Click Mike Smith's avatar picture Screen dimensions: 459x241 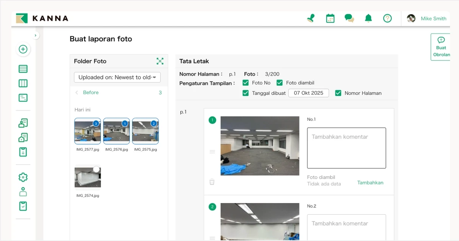click(x=411, y=18)
